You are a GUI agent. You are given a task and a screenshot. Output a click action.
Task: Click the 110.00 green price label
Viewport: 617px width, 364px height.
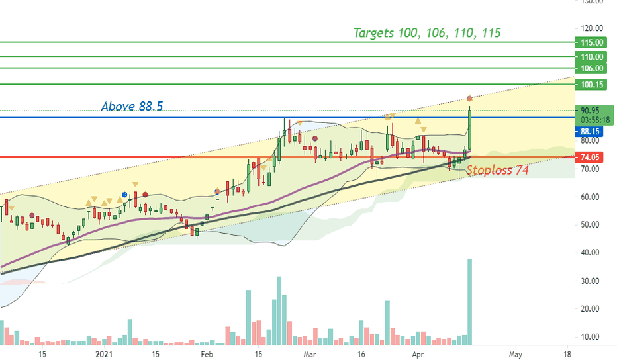coord(591,57)
